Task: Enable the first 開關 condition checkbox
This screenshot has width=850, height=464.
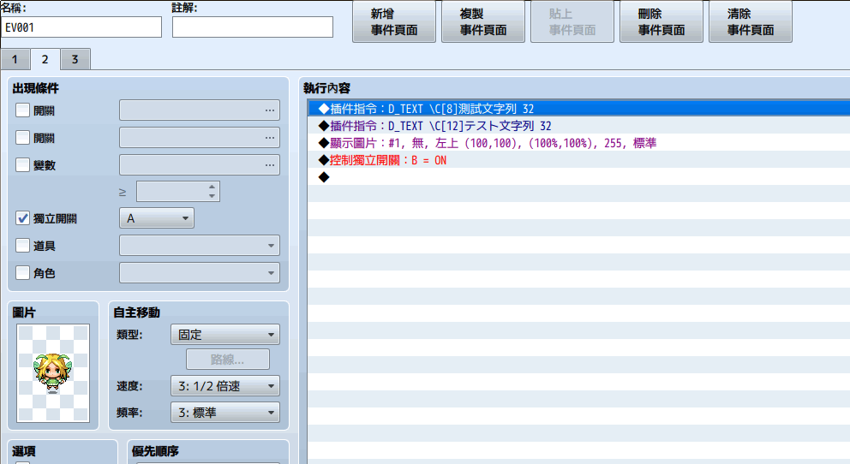Action: 23,110
